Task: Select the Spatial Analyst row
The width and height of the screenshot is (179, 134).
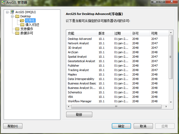Action: coord(117,57)
